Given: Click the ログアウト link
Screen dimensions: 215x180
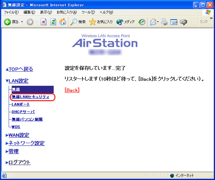Looking at the screenshot, I should coord(19,162).
